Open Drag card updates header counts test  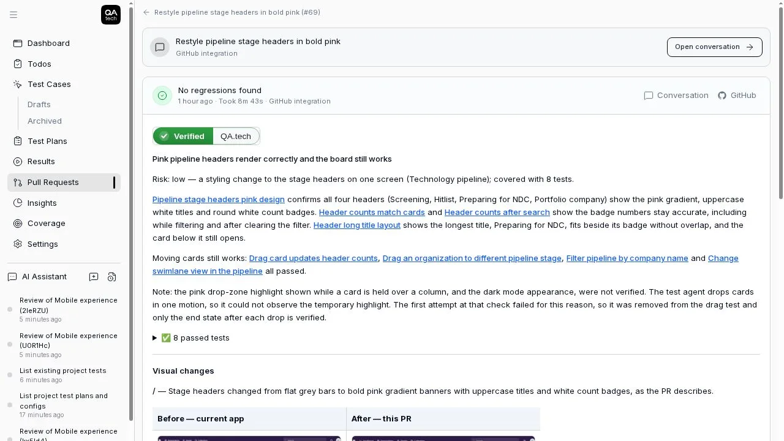pyautogui.click(x=314, y=258)
